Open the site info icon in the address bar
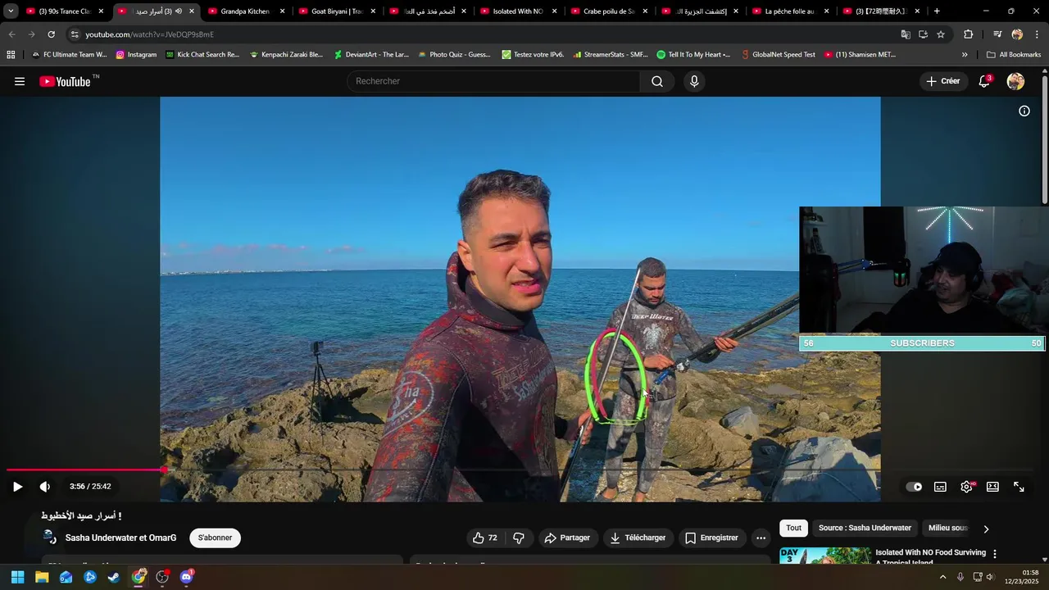Screen dimensions: 1049x590 [75, 34]
